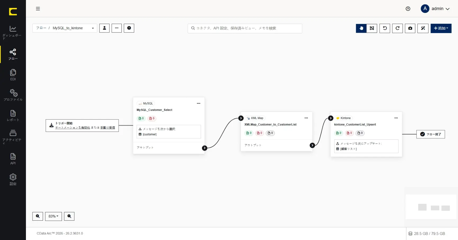Image resolution: width=458 pixels, height=240 pixels.
Task: Click the CData Arc logo
Action: (x=13, y=12)
